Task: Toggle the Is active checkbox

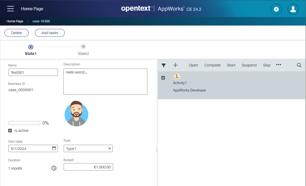Action: pos(10,130)
